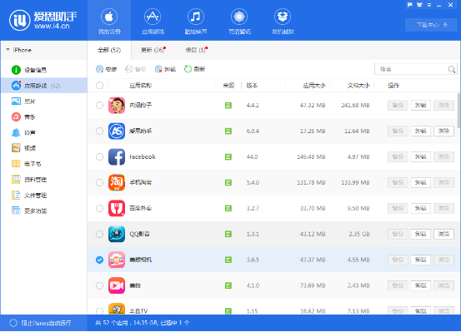Uncheck the selected app on version 3.6.5 row

[100, 260]
